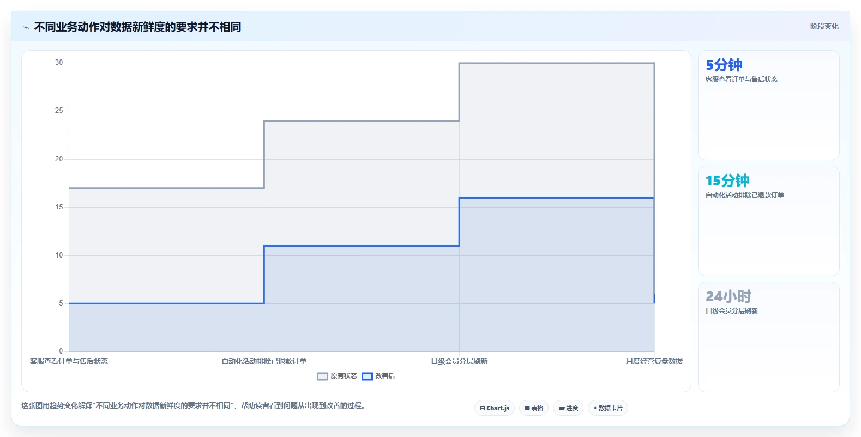Click x-axis label 客服查看订单与售后状态
The width and height of the screenshot is (861, 437).
pos(69,361)
